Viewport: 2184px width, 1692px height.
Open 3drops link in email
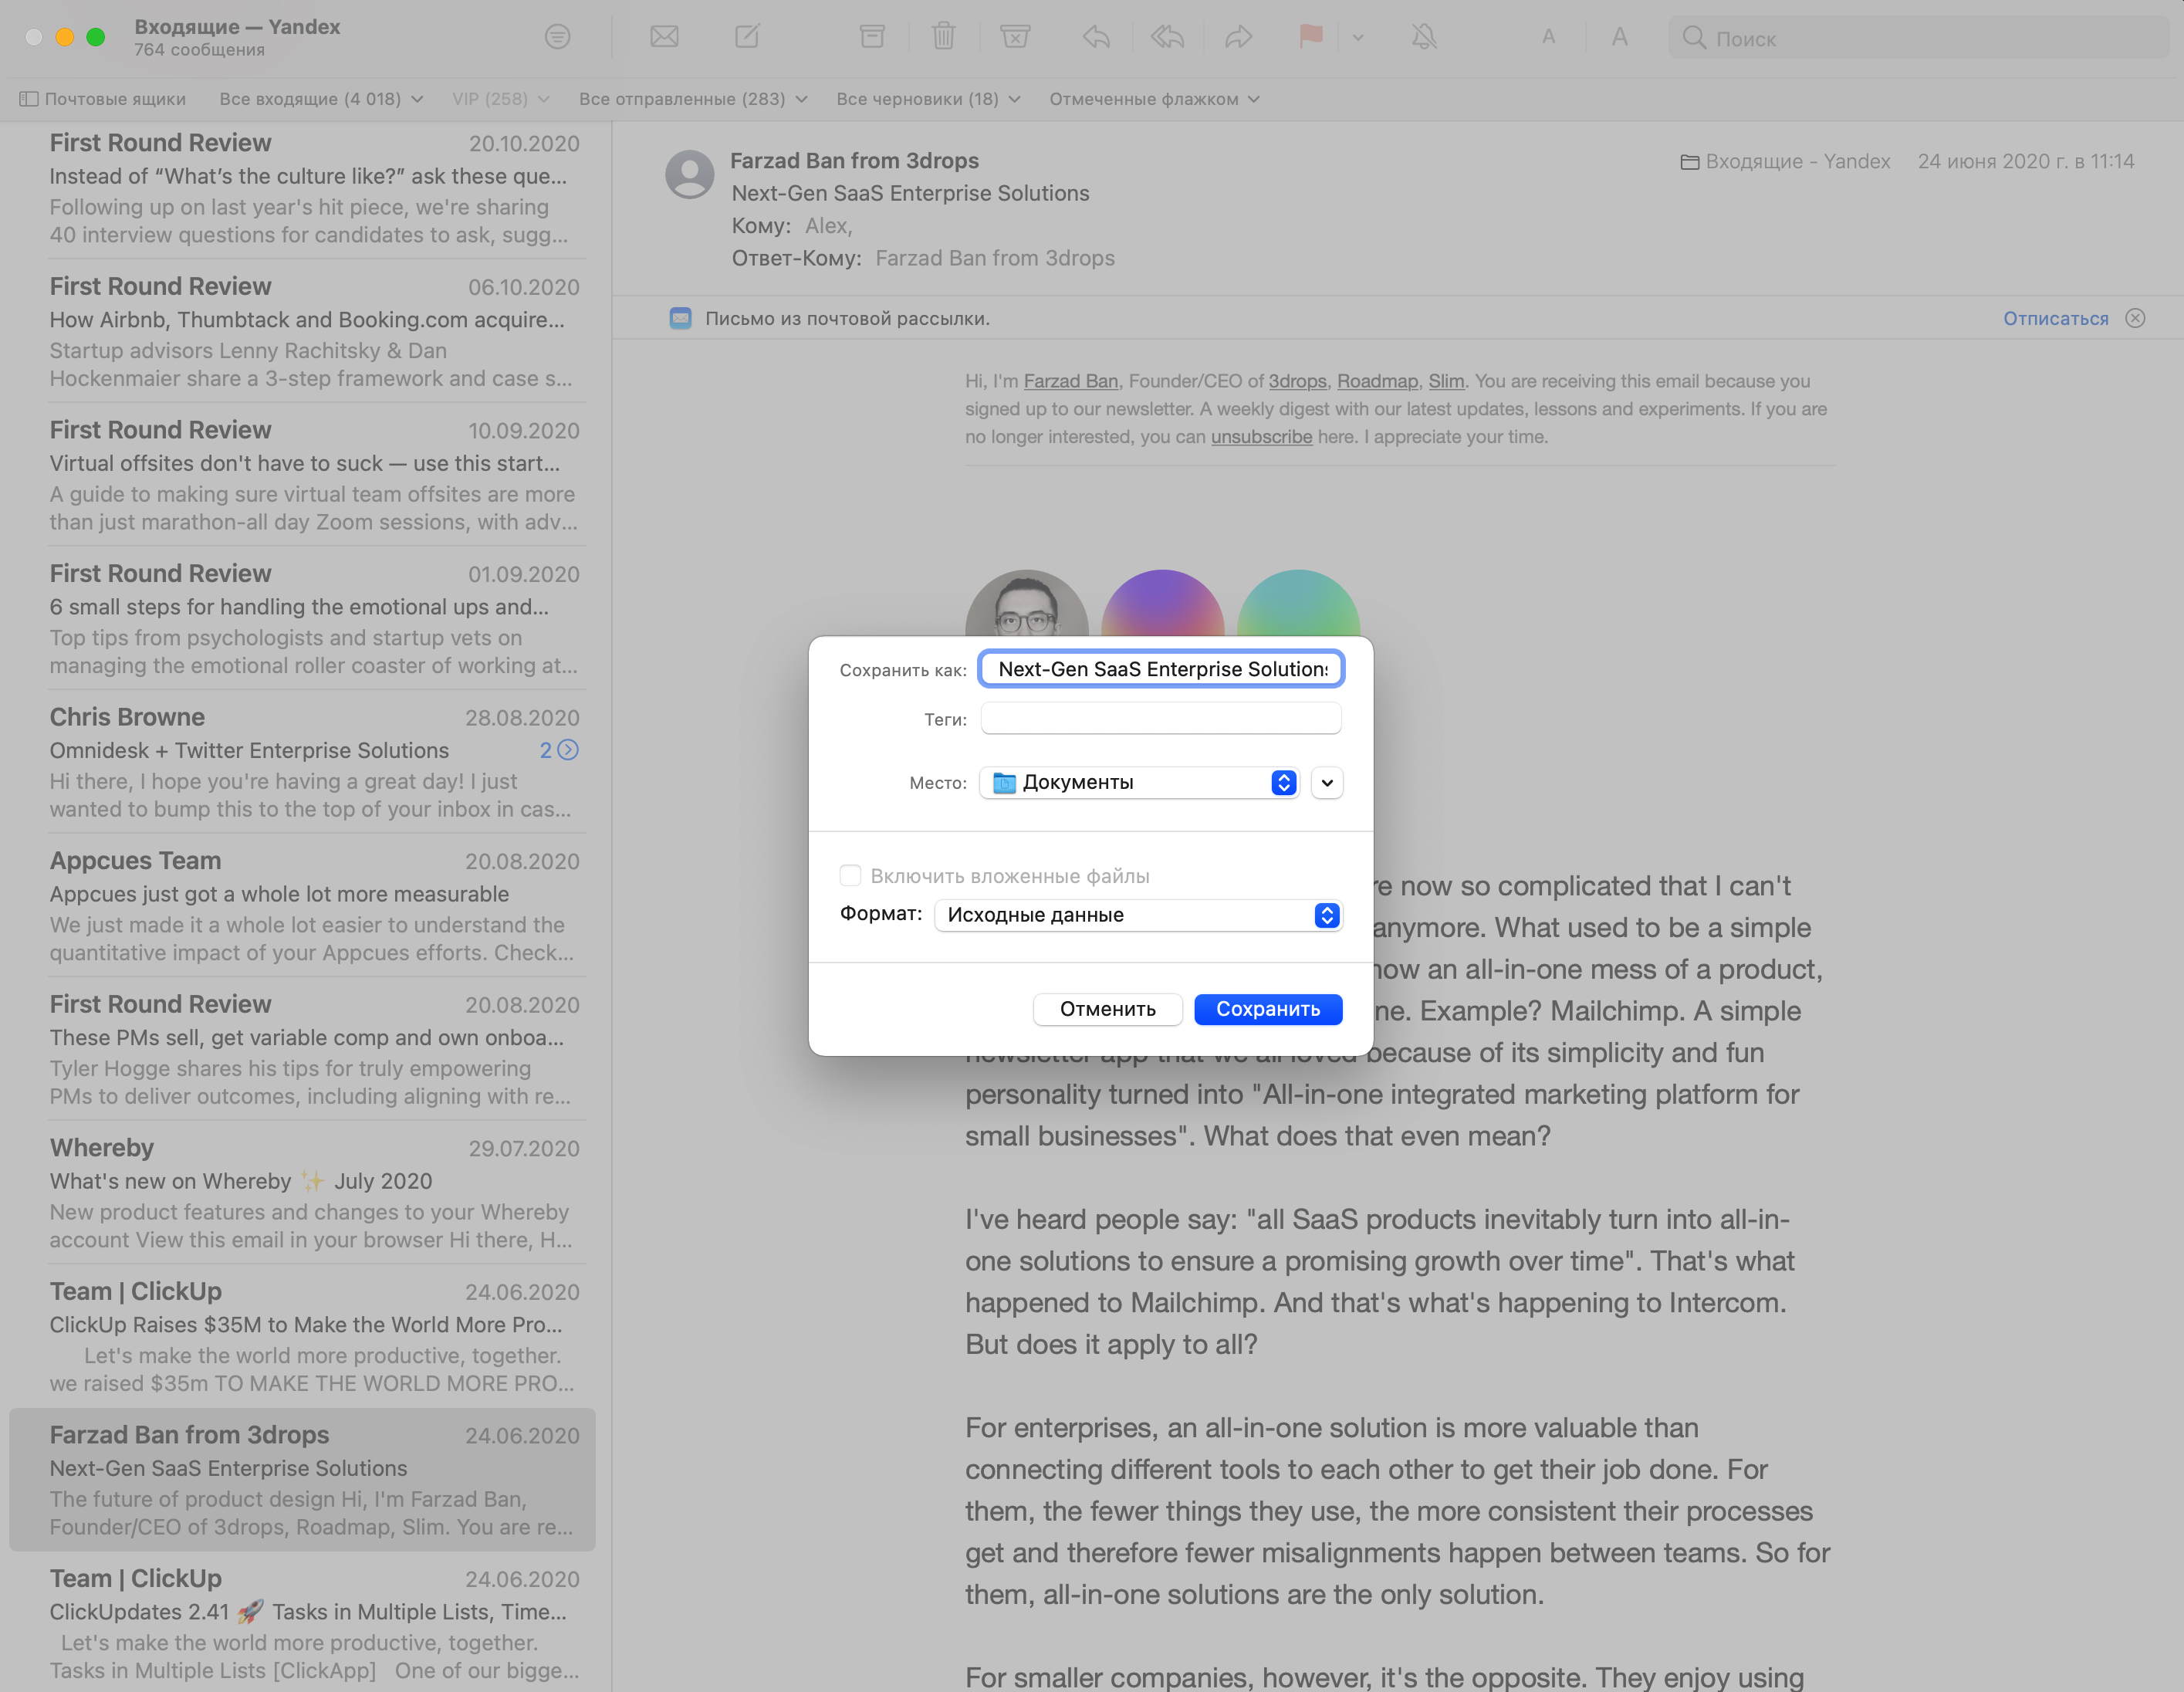(x=1297, y=381)
